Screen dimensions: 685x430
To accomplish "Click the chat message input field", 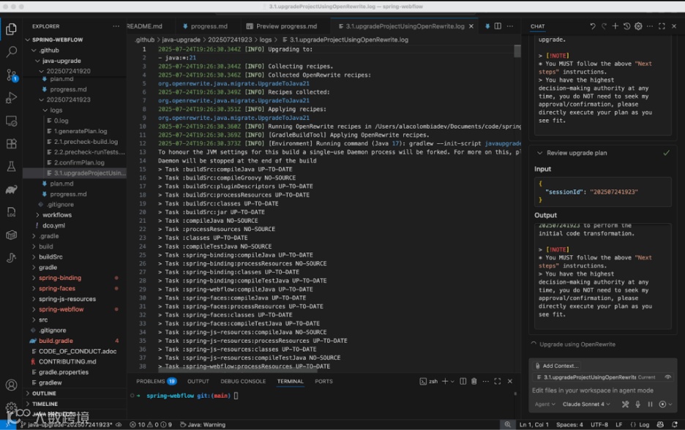I will click(x=602, y=391).
